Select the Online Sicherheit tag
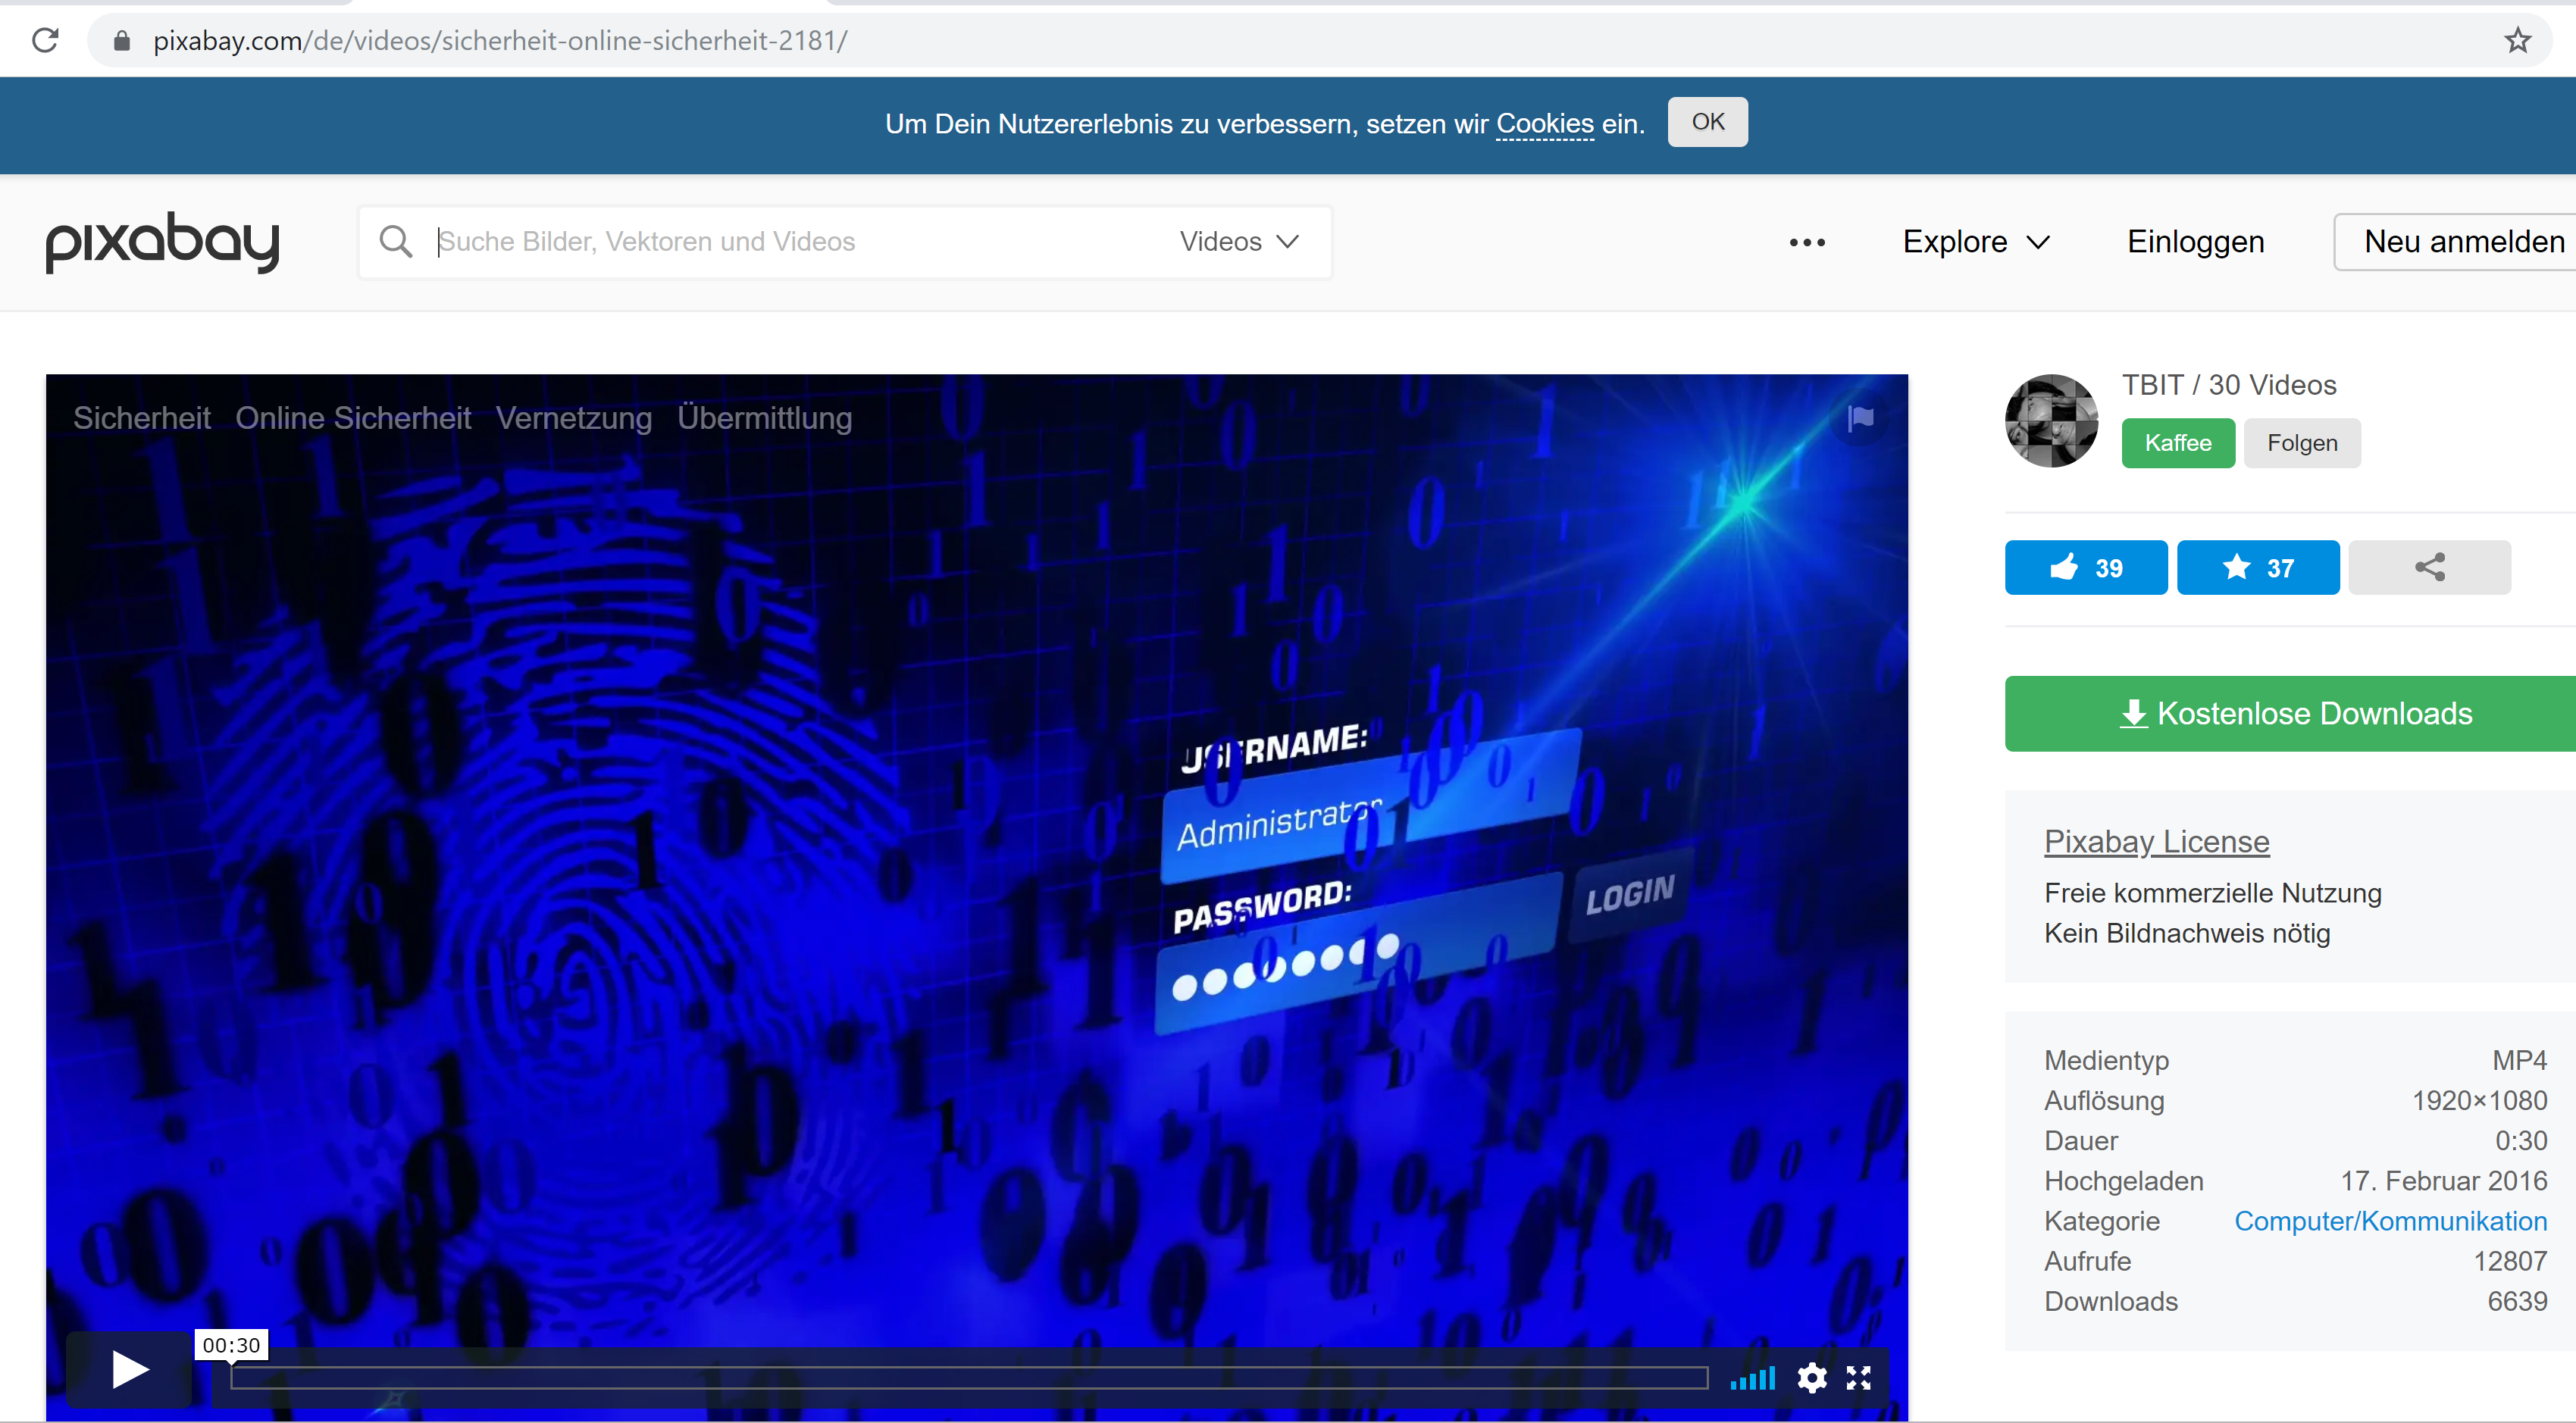The height and width of the screenshot is (1423, 2576). pyautogui.click(x=353, y=418)
